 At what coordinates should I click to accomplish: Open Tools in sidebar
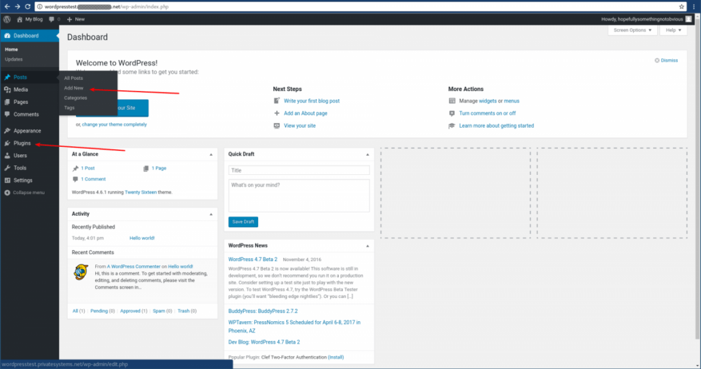click(29, 168)
